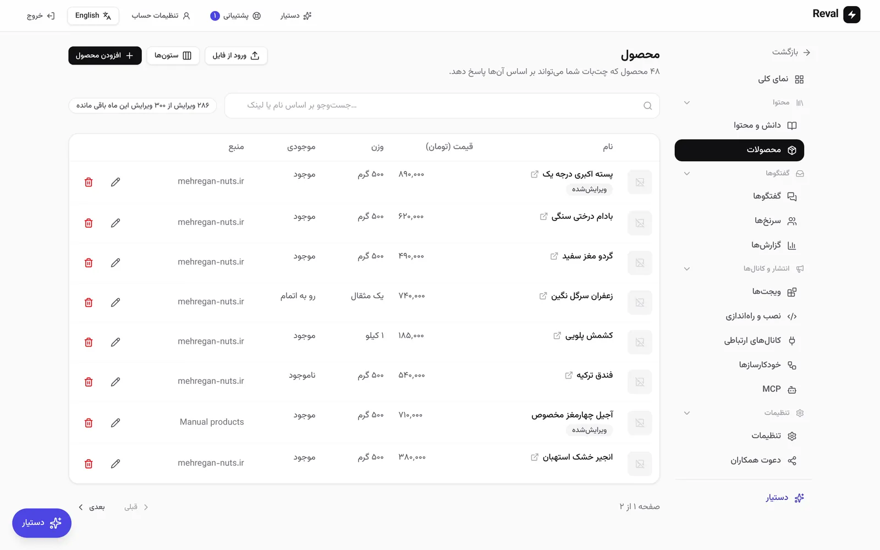Delete the پسته اکبری درجه یک product
Image resolution: width=880 pixels, height=550 pixels.
(89, 182)
